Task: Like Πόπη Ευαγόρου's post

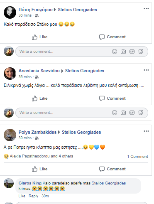Action: click(39, 37)
